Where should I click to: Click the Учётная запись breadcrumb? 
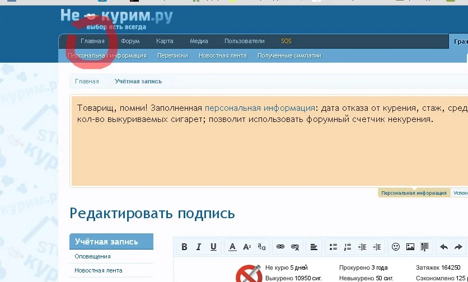(138, 82)
